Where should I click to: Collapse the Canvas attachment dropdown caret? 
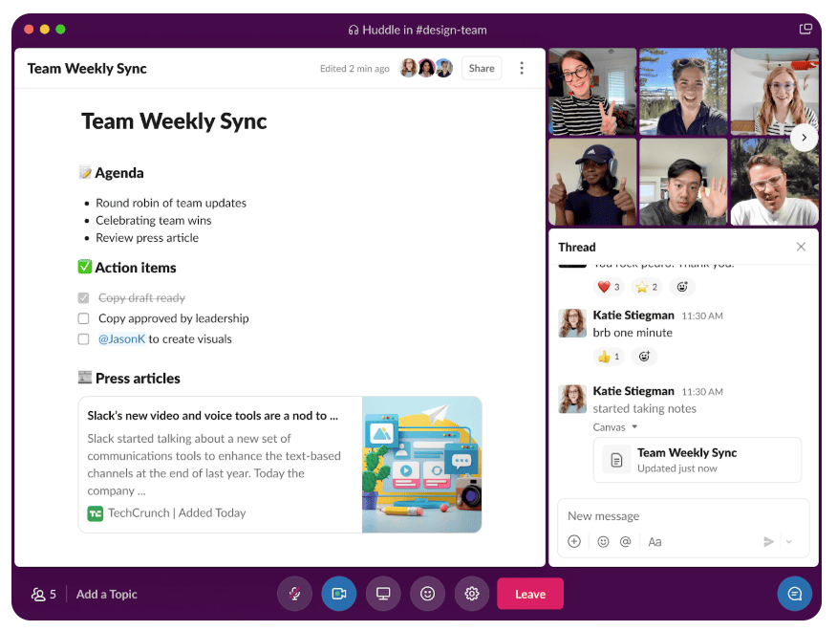tap(634, 427)
